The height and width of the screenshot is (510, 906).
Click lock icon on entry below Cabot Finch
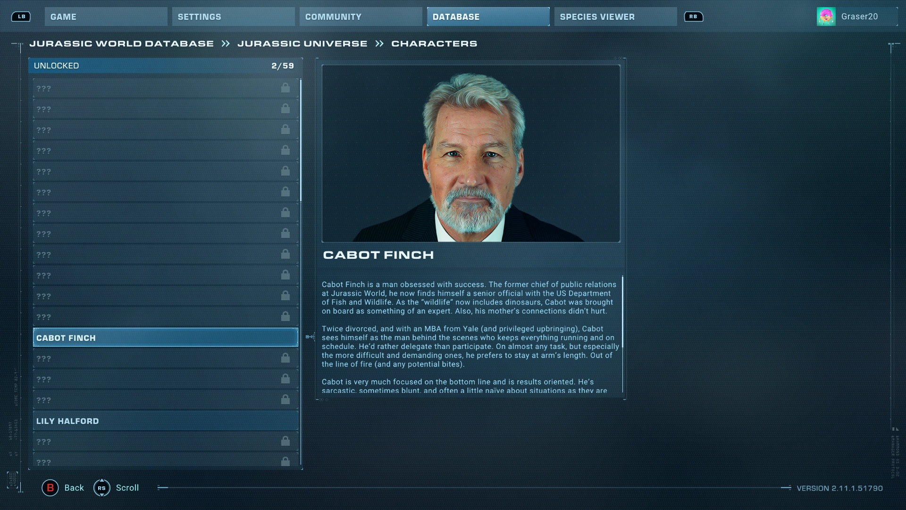point(285,358)
